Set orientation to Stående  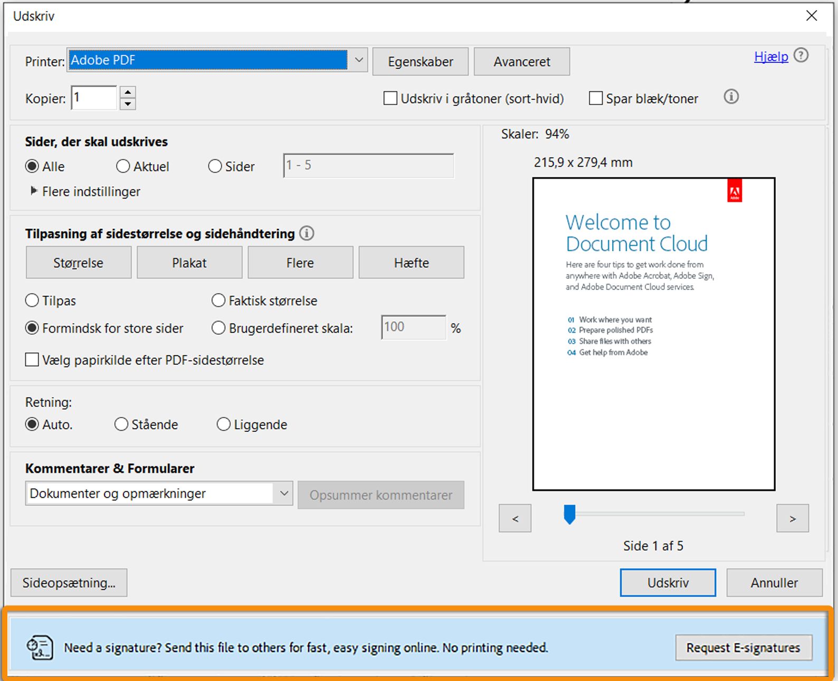121,424
